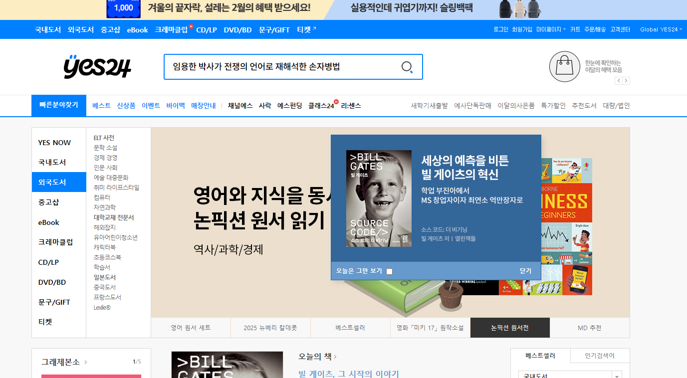The image size is (687, 378).
Task: Open the 베스트 menu item
Action: (x=102, y=106)
